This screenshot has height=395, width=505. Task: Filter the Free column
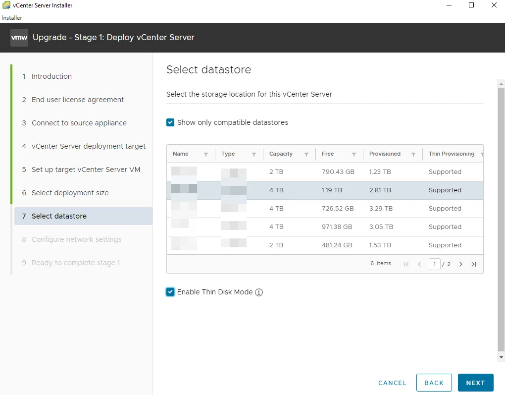click(x=353, y=154)
